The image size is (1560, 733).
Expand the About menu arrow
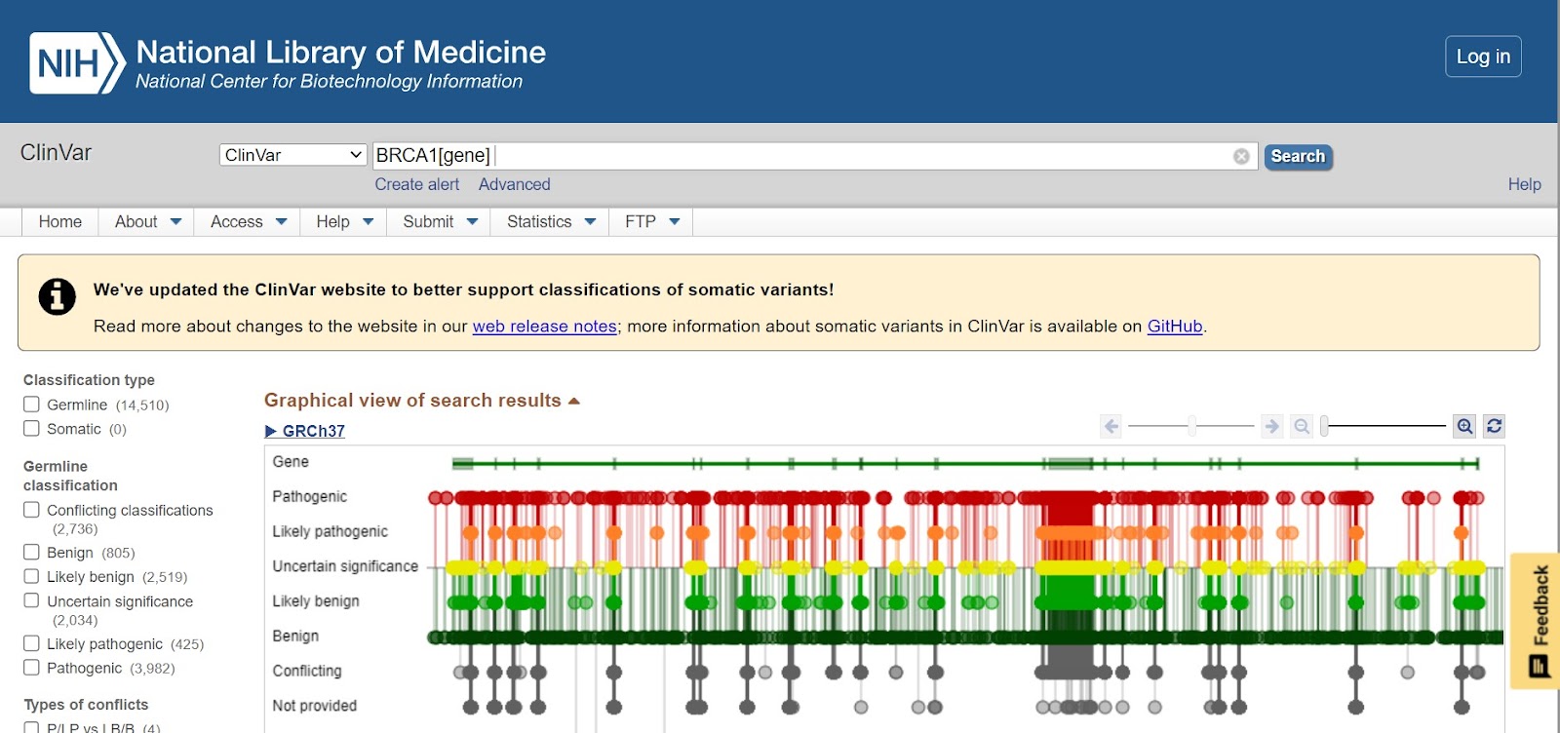pyautogui.click(x=176, y=222)
